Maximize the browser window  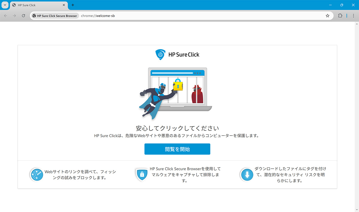342,5
